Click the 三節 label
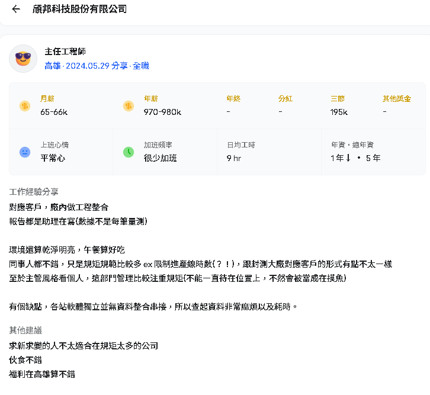Viewport: 430px width, 395px height. coord(338,99)
